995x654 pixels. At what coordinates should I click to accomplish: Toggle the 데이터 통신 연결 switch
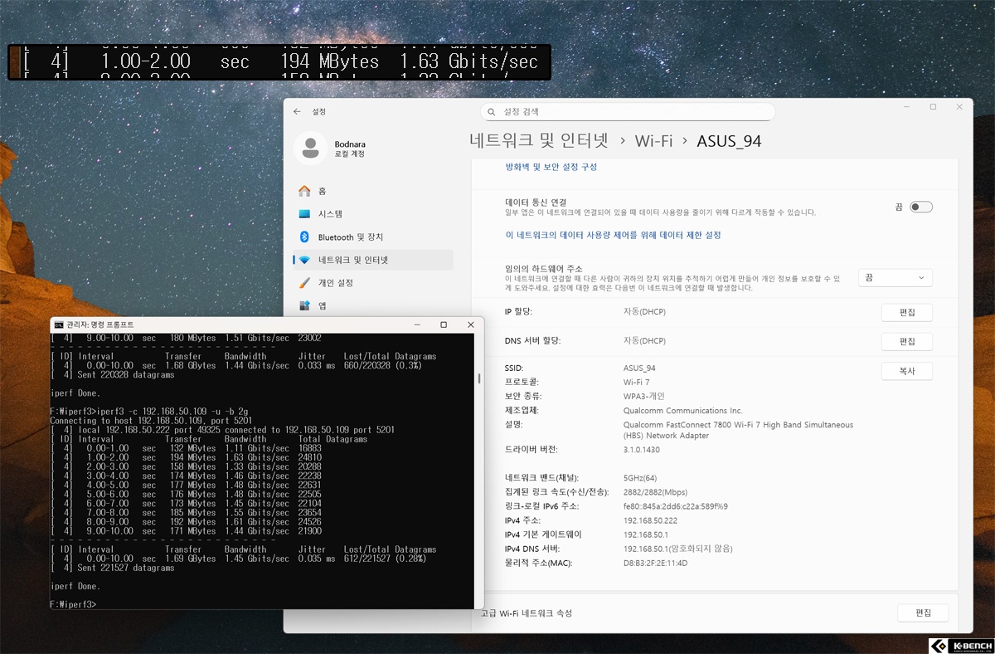tap(920, 207)
